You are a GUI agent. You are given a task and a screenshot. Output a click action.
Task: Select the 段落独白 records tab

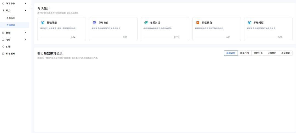pos(272,53)
